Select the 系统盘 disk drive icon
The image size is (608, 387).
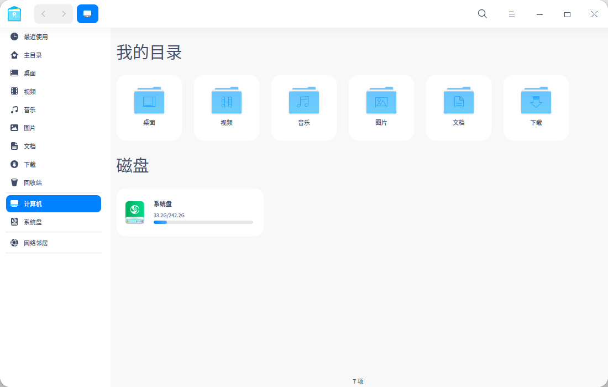point(135,212)
